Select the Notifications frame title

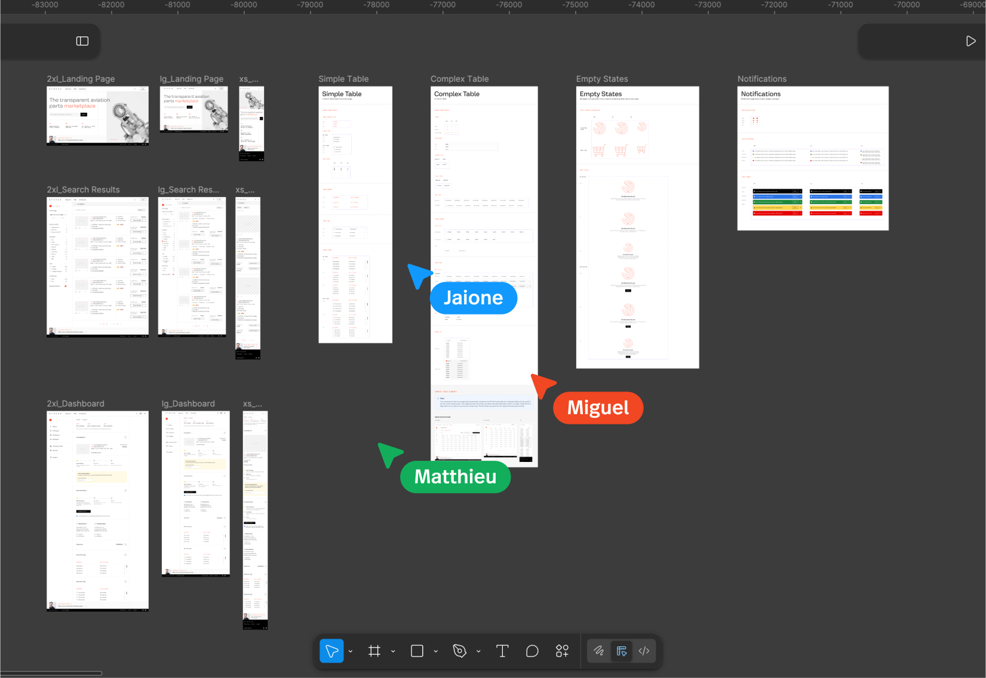click(761, 79)
